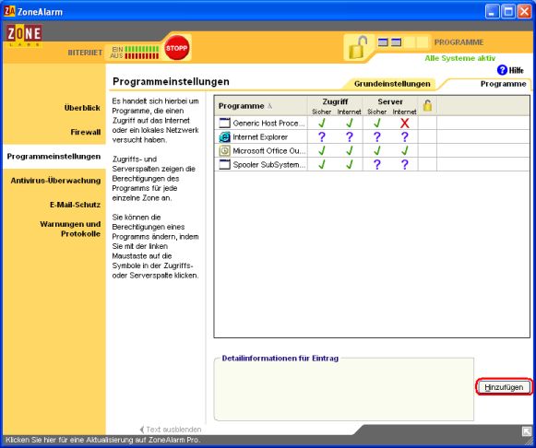Viewport: 536px width, 448px height.
Task: Open Antivirus-Überwachung in sidebar
Action: pos(55,181)
